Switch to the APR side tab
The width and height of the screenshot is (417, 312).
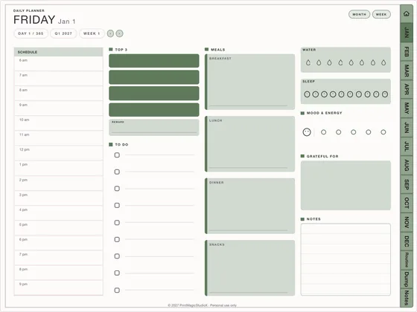(407, 89)
